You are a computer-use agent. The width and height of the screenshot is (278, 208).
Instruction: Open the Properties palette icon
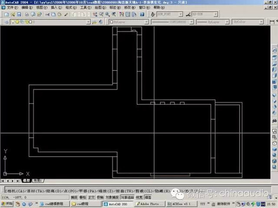pyautogui.click(x=121, y=14)
